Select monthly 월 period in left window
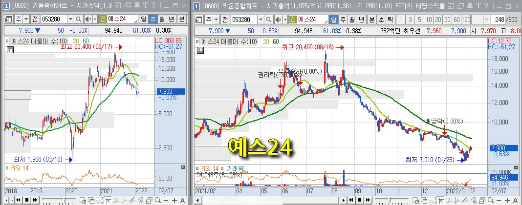The width and height of the screenshot is (522, 205). [x=162, y=19]
